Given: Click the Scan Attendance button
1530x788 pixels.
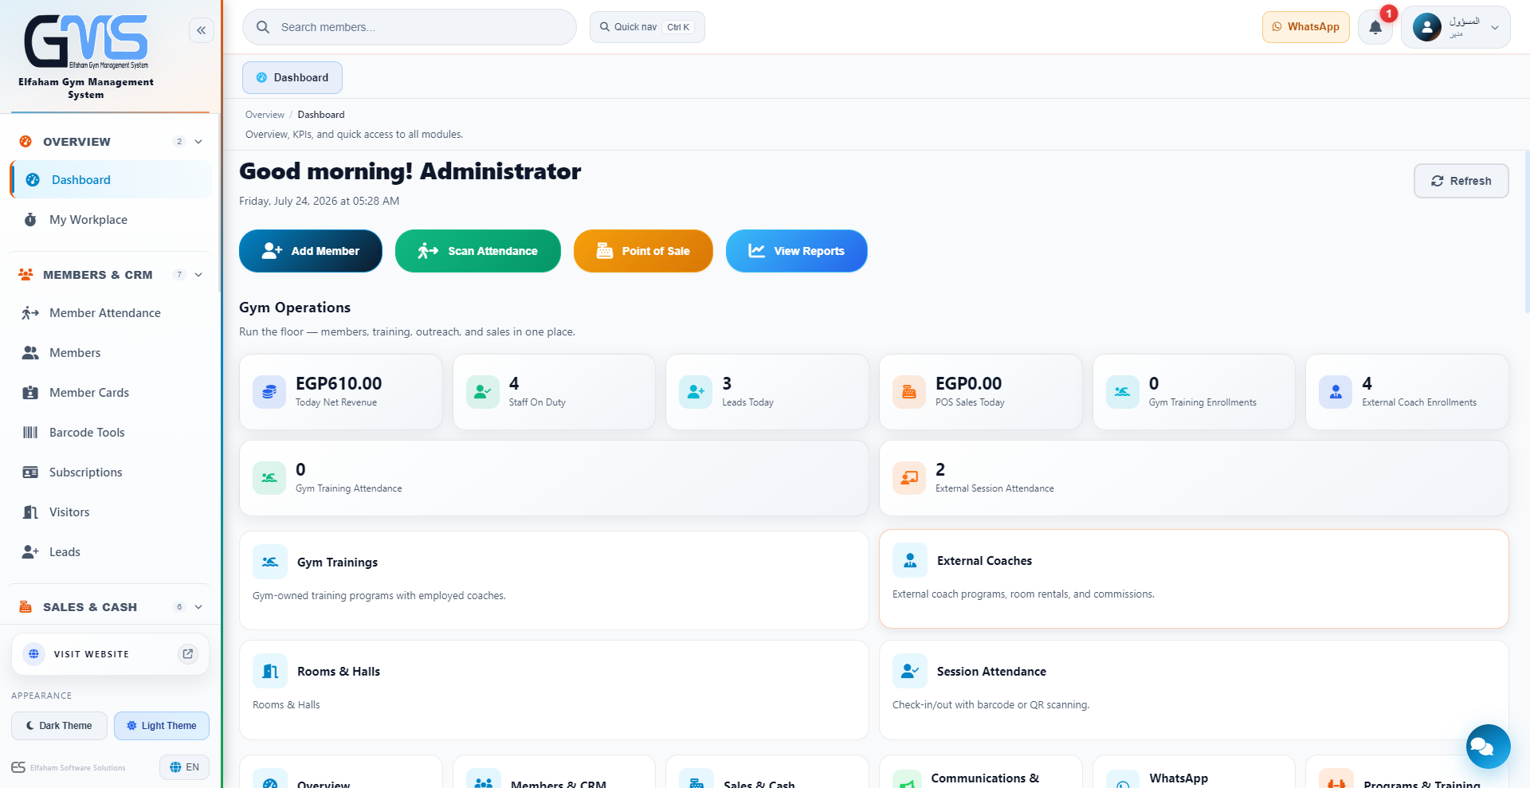Looking at the screenshot, I should click(478, 251).
